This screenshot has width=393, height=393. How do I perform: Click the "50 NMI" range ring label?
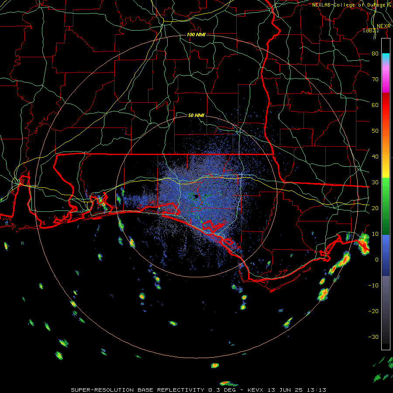coord(196,115)
